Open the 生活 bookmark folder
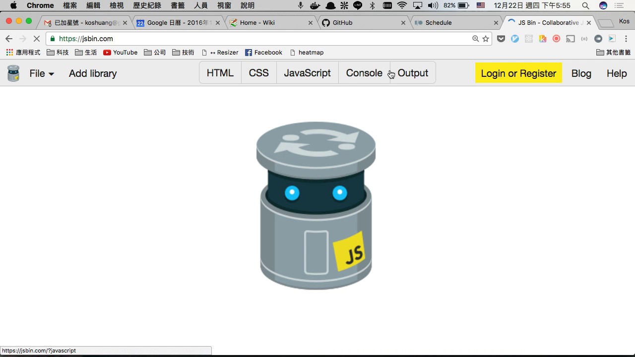Viewport: 635px width, 357px height. pos(86,53)
